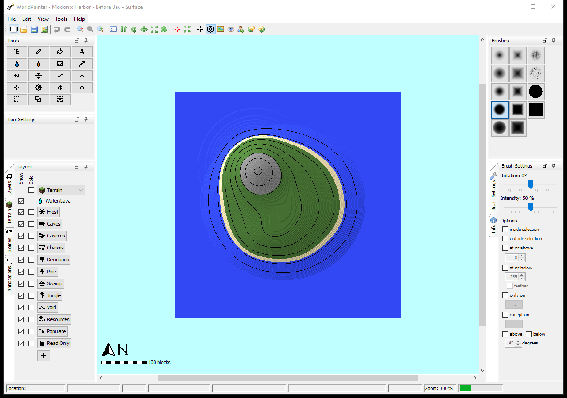567x398 pixels.
Task: Click the Resources layer button
Action: [54, 319]
